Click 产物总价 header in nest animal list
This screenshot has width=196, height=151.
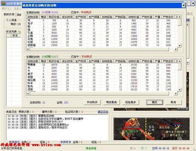coord(168,17)
